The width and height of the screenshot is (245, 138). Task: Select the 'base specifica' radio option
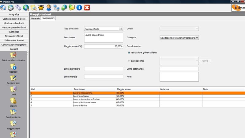coord(129,61)
